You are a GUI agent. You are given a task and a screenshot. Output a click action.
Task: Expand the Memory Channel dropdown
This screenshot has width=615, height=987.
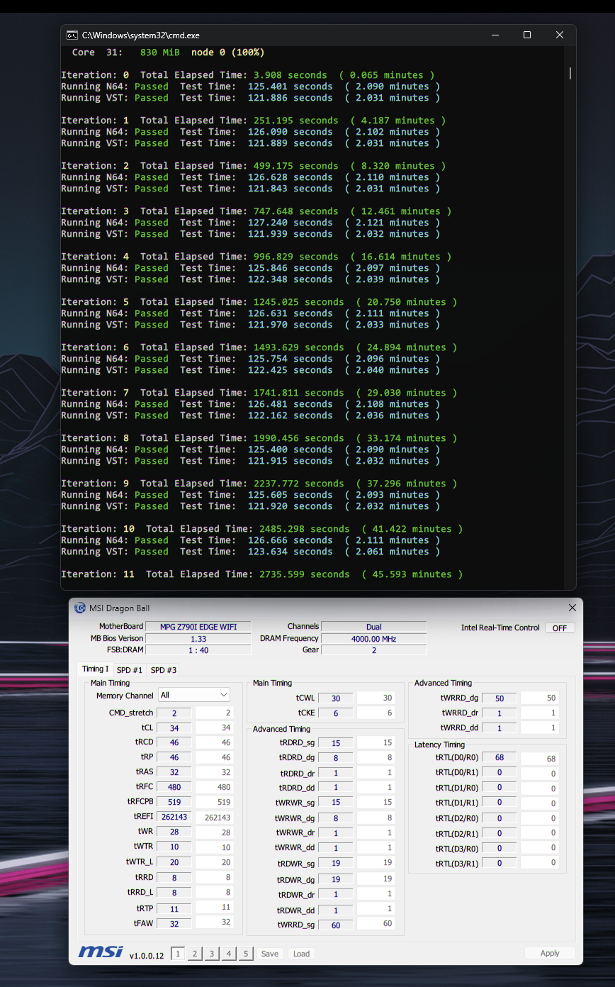tap(194, 695)
